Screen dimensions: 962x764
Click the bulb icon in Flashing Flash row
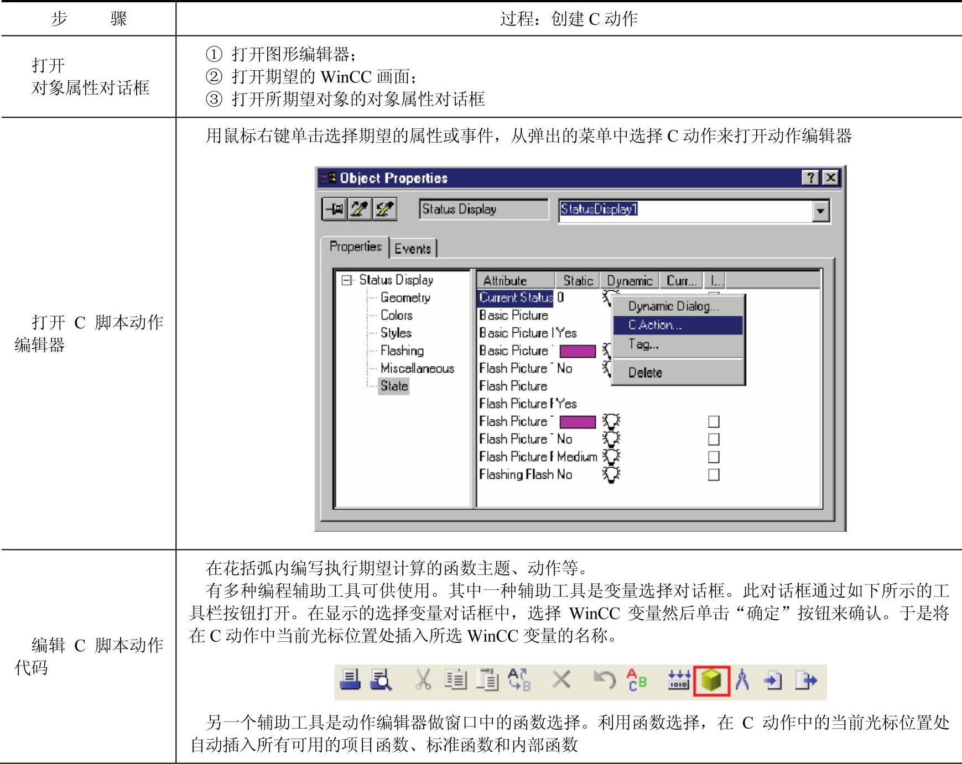pyautogui.click(x=611, y=475)
